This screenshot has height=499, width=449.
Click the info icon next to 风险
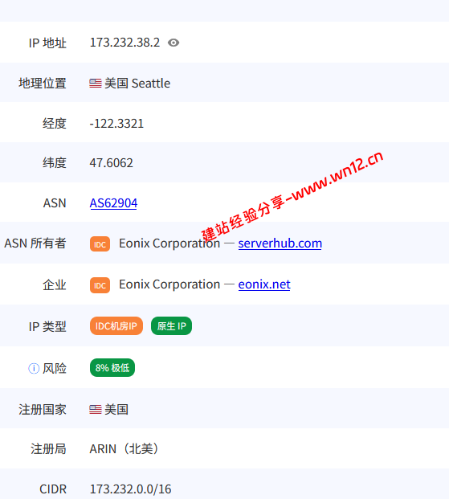[34, 369]
